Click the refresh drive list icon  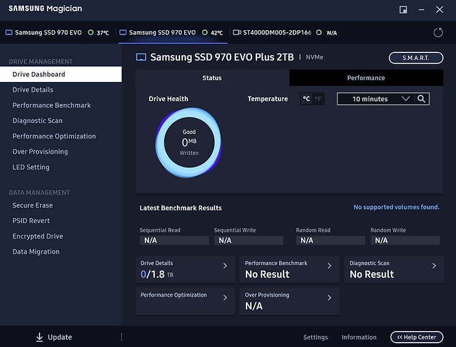tap(438, 33)
